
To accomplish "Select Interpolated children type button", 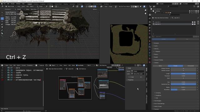I will click(191, 66).
